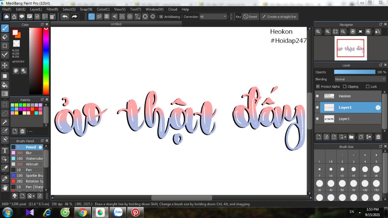Click the Reset key button
The image size is (388, 218).
tap(250, 17)
